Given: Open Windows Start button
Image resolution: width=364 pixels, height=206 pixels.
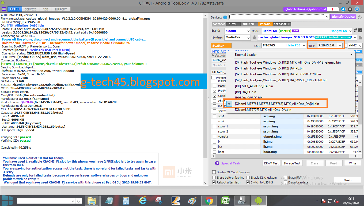Looking at the screenshot, I should pyautogui.click(x=7, y=200).
